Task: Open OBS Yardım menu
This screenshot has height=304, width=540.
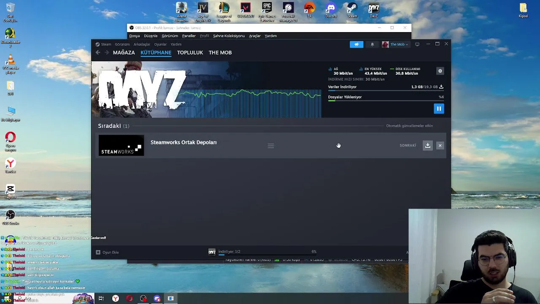Action: coord(271,36)
